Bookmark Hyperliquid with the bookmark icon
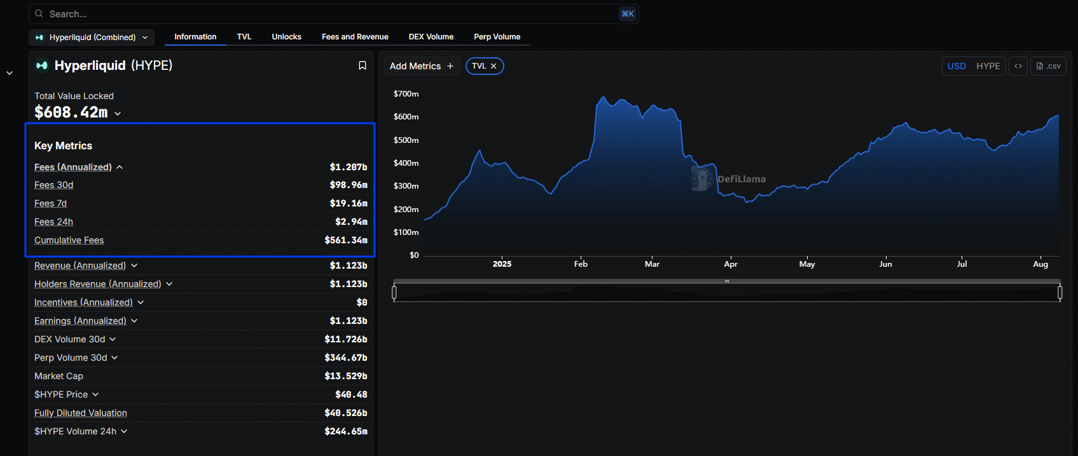 [x=363, y=65]
